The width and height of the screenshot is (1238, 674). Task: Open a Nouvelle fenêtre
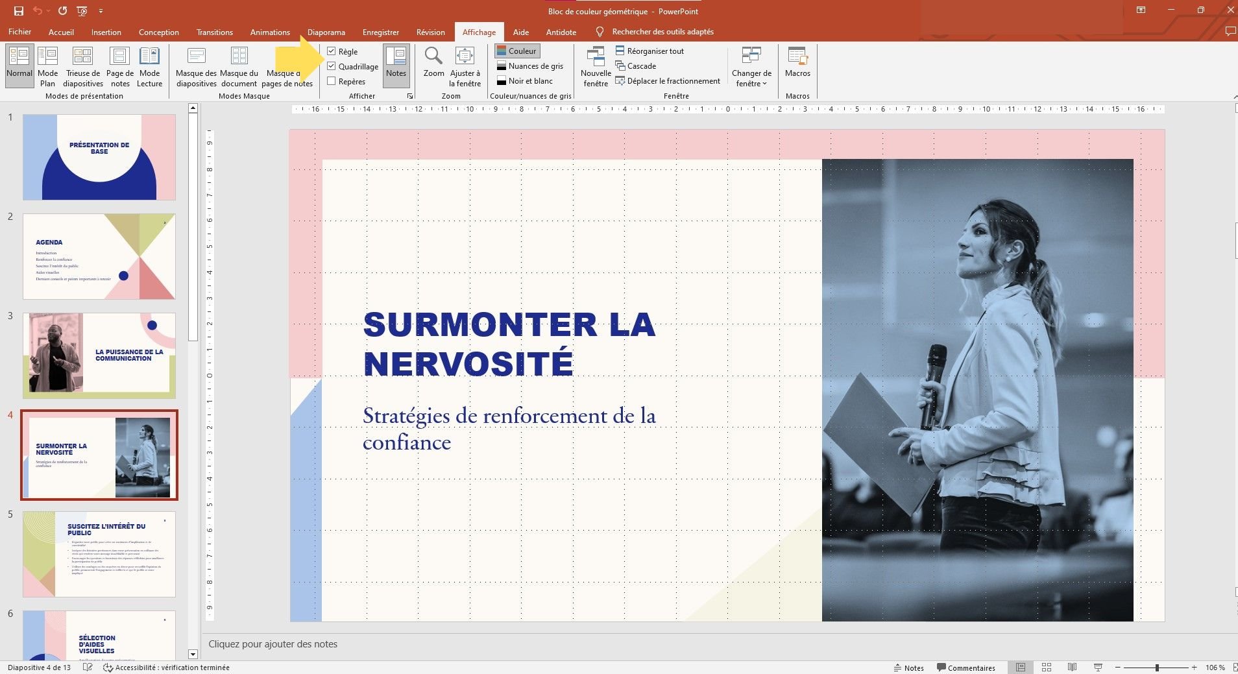(595, 65)
